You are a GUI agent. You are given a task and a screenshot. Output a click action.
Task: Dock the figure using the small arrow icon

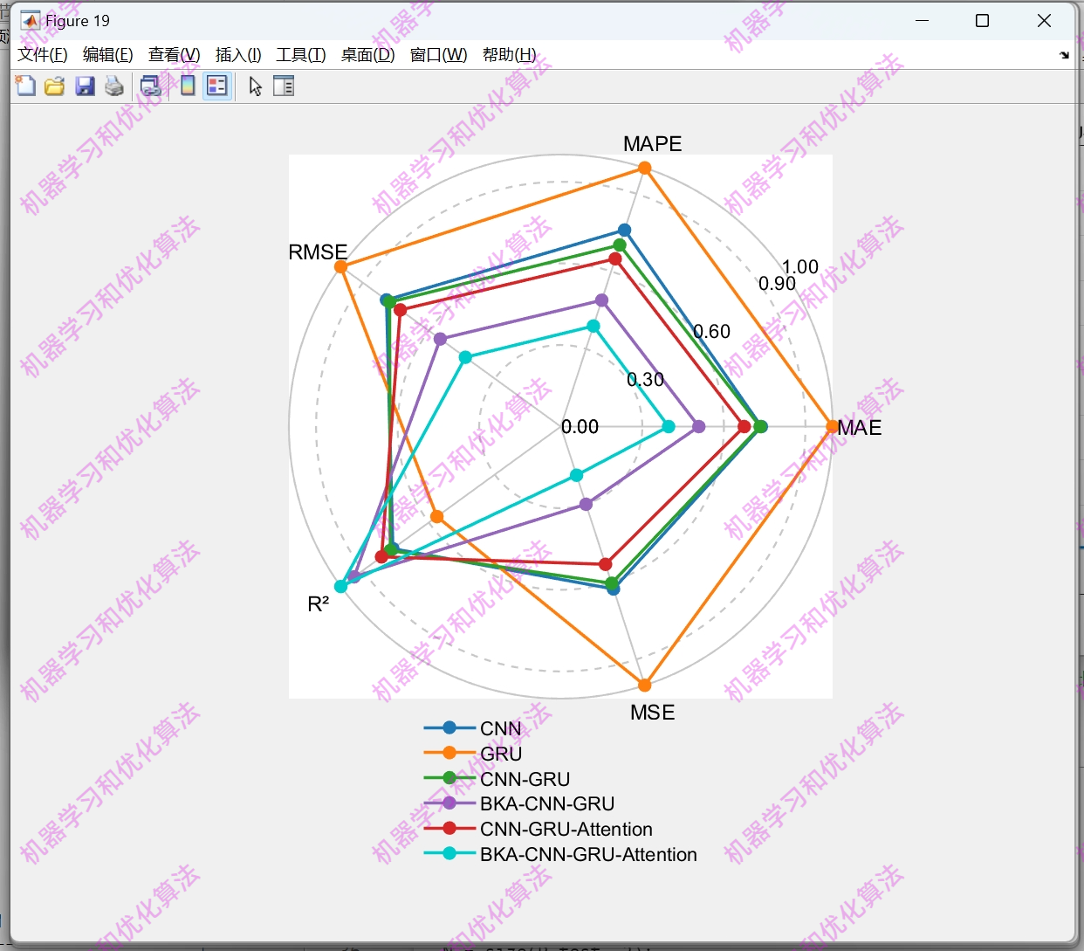[x=1064, y=55]
